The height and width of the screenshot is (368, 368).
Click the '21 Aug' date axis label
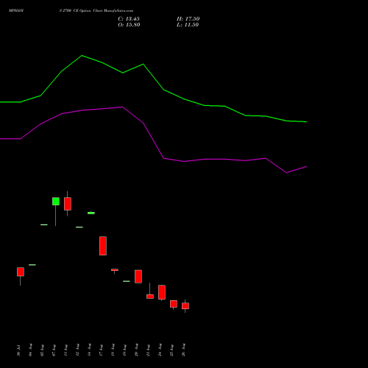148,350
